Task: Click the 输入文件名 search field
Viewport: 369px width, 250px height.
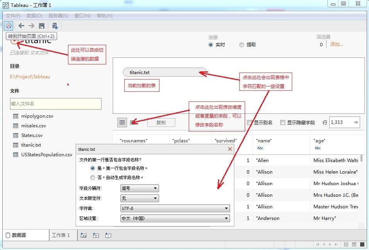Action: pyautogui.click(x=56, y=104)
